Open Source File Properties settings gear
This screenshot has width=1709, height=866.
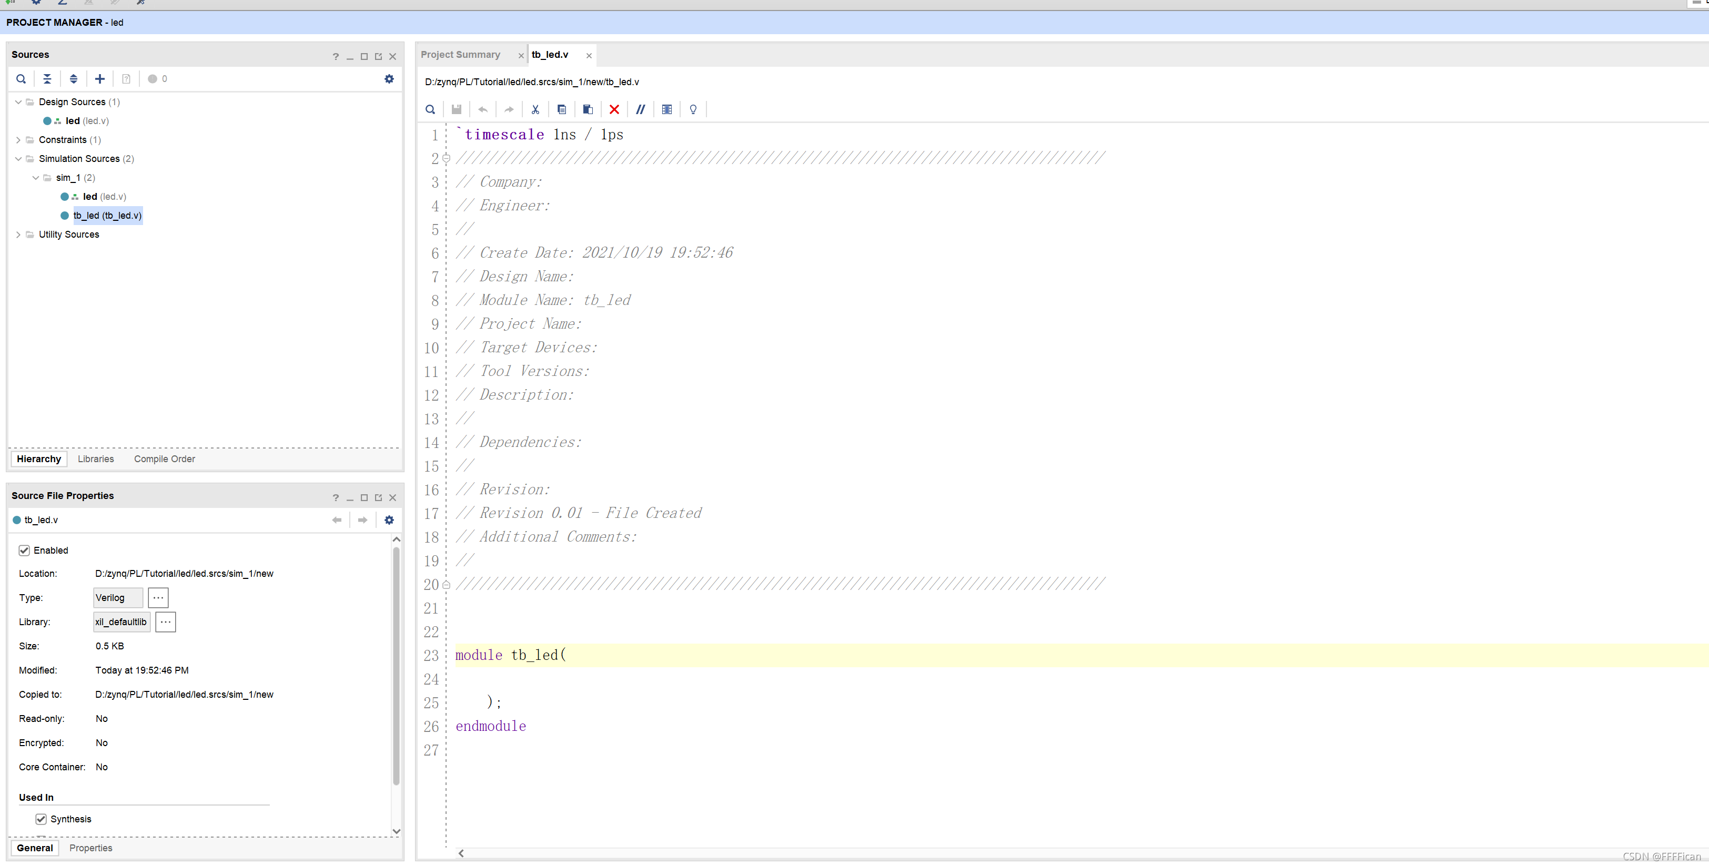(x=389, y=520)
